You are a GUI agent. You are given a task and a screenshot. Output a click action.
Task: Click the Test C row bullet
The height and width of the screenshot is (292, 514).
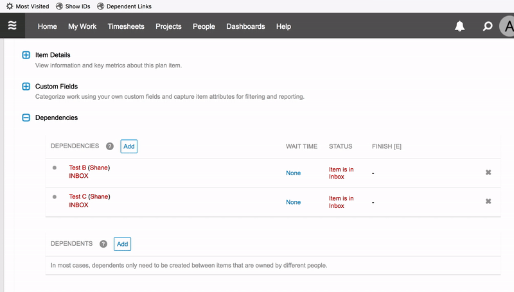point(55,197)
